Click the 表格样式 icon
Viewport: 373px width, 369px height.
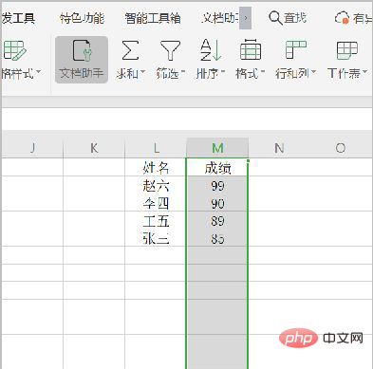(14, 50)
